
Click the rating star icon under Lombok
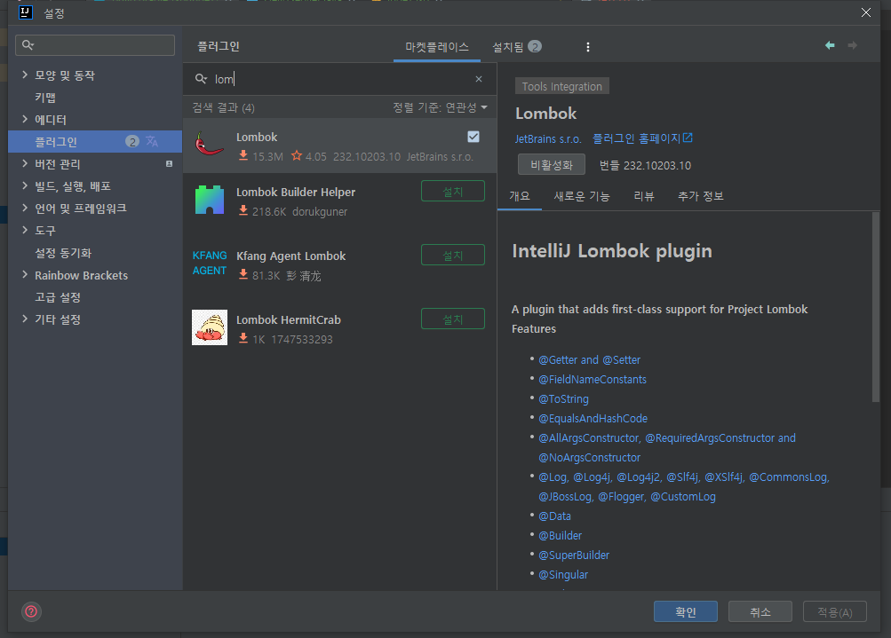pyautogui.click(x=297, y=155)
